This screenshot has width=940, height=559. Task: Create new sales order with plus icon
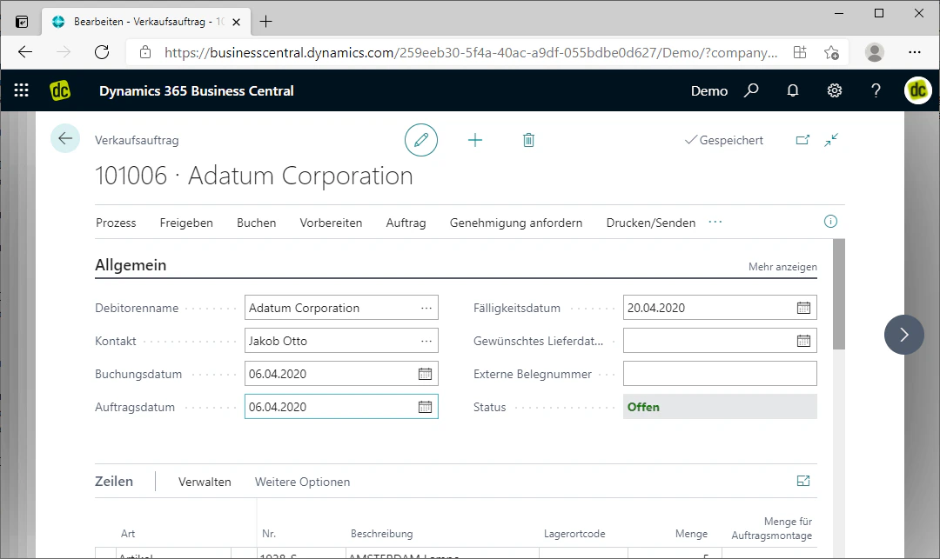tap(475, 140)
